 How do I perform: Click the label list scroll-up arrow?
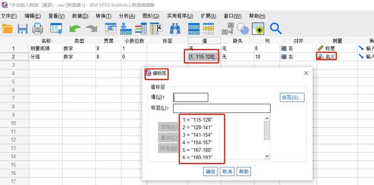(x=267, y=118)
